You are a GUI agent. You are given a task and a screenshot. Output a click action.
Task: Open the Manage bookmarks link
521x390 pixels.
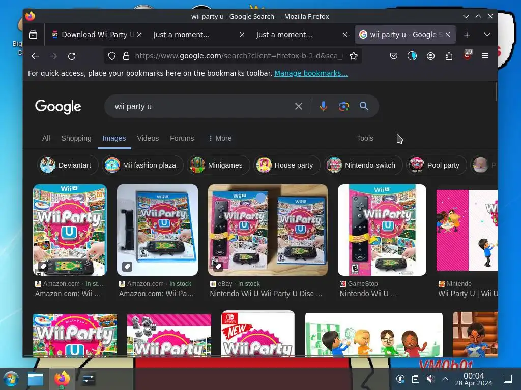pos(311,73)
